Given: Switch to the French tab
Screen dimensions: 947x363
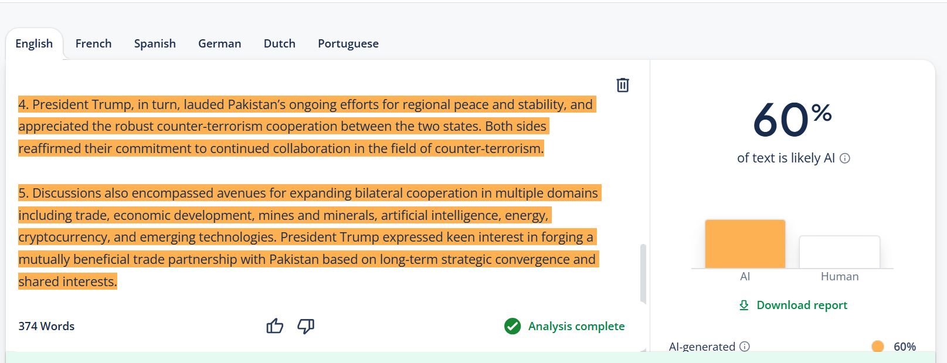Looking at the screenshot, I should [x=93, y=43].
